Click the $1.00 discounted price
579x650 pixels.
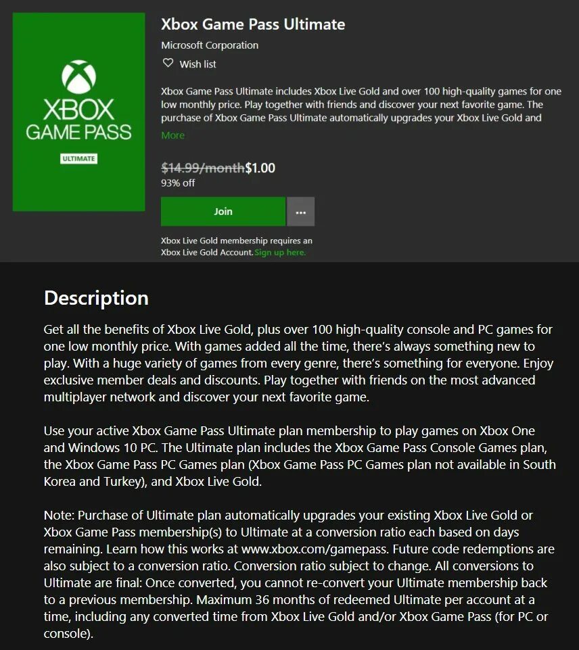(x=260, y=168)
